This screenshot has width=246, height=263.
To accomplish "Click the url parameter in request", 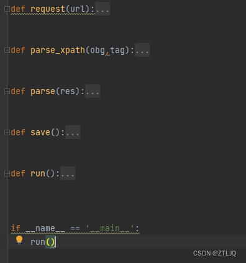I will [78, 9].
